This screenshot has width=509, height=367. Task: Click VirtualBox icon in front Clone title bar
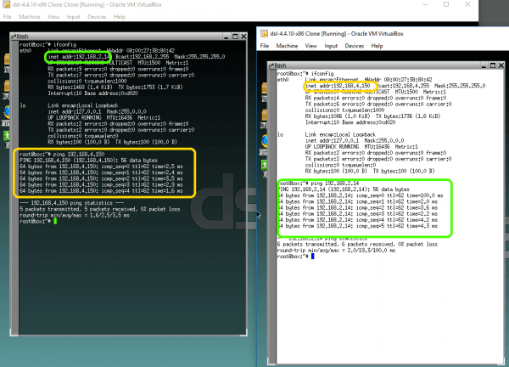[x=265, y=33]
